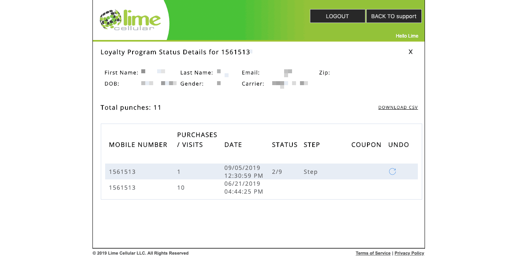Viewport: 521px width, 257px height.
Task: Click the Loyalty Program Status Details heading
Action: (175, 52)
